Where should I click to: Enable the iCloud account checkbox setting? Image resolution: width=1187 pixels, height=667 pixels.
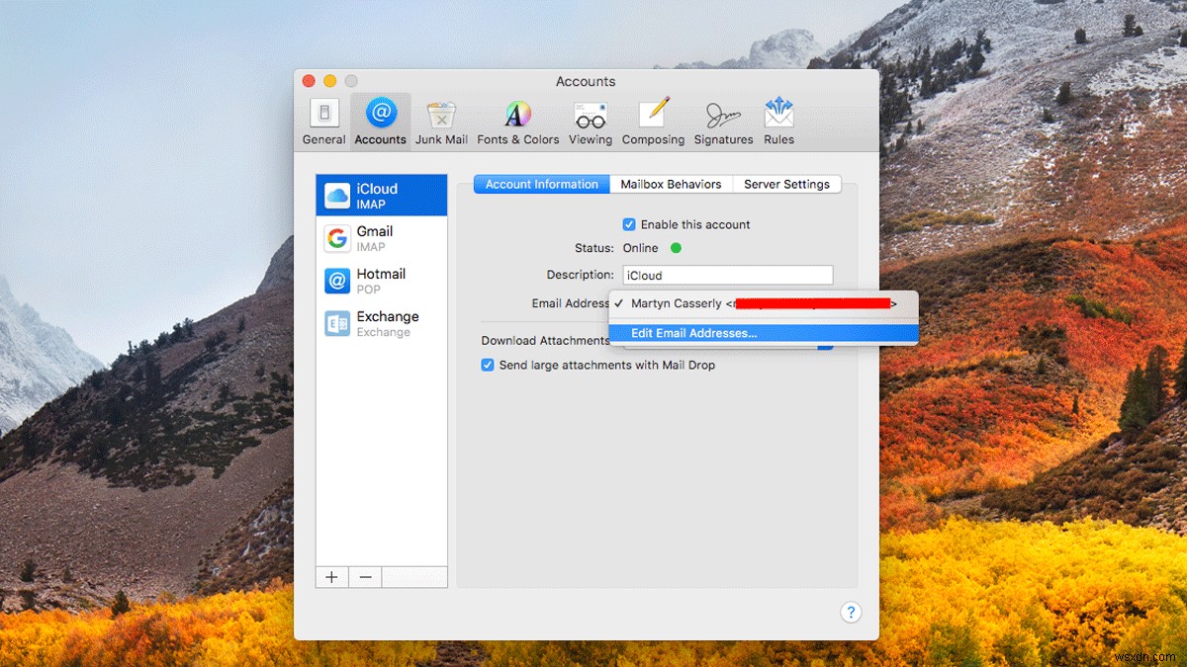629,224
